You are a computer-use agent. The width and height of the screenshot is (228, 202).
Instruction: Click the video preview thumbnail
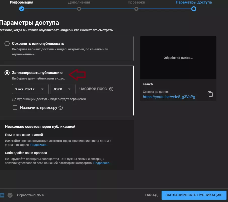coord(178,58)
